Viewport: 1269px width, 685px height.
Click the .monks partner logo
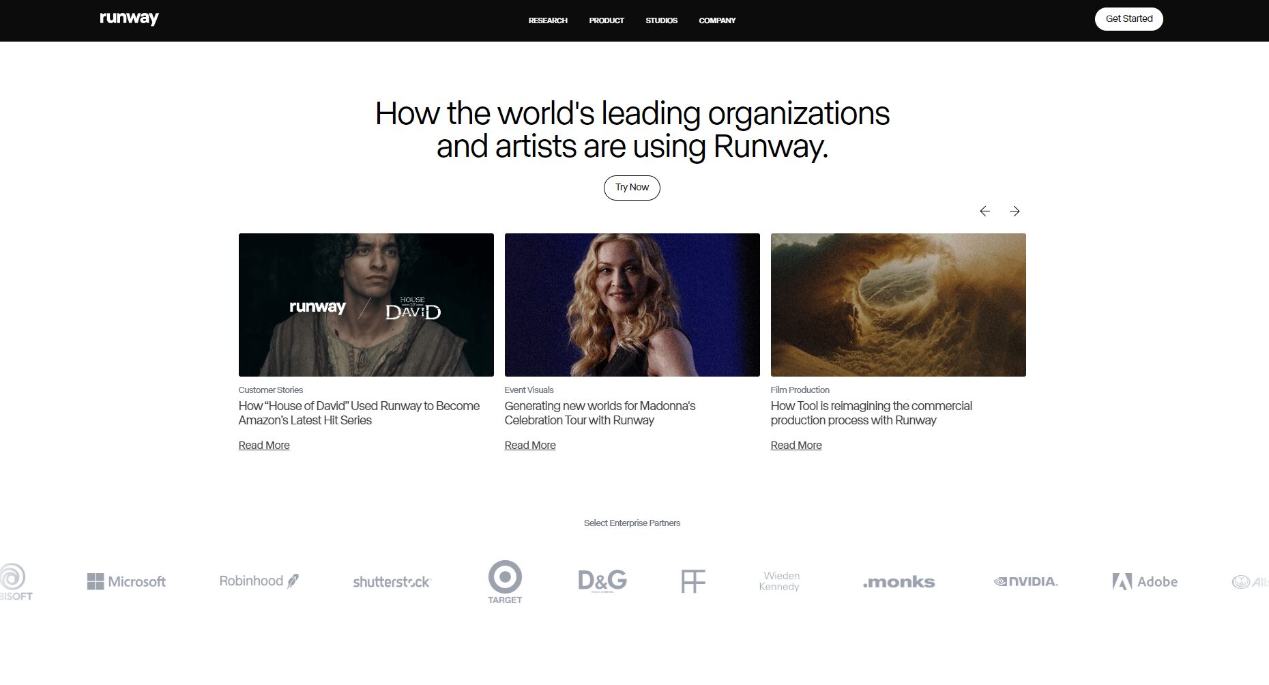click(x=899, y=582)
